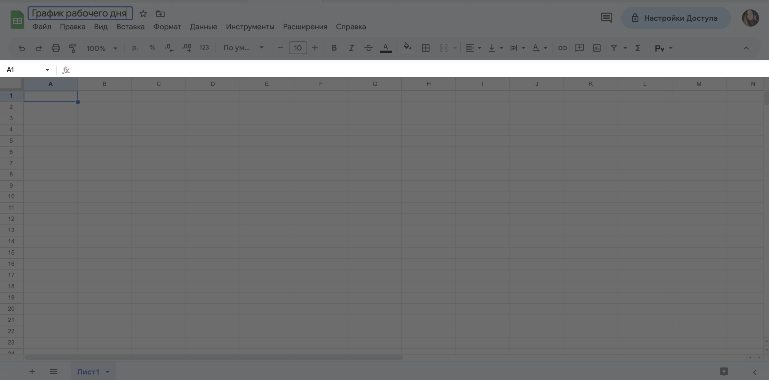This screenshot has height=380, width=769.
Task: Toggle bold formatting
Action: (334, 48)
